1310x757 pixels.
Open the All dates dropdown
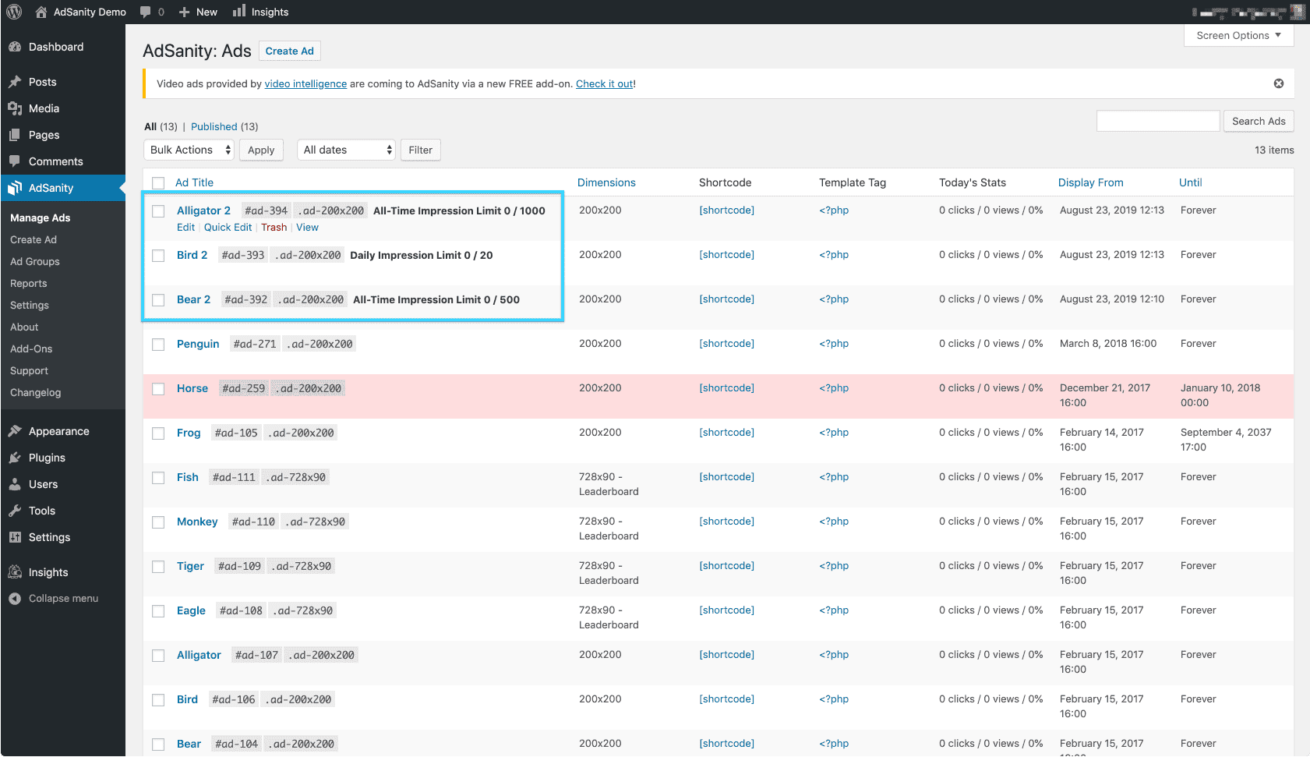tap(347, 150)
